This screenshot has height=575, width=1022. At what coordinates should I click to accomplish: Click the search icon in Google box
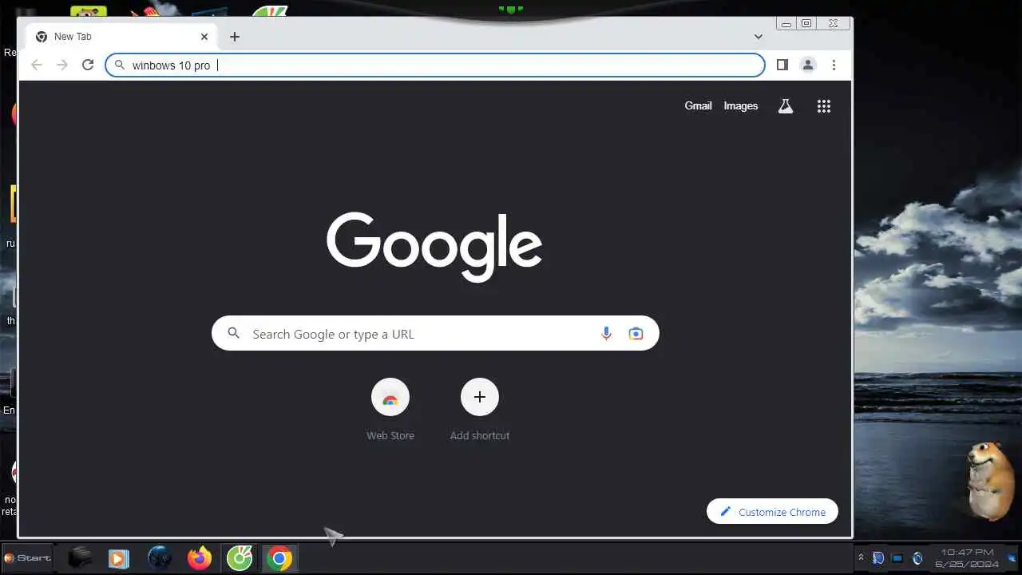[233, 333]
